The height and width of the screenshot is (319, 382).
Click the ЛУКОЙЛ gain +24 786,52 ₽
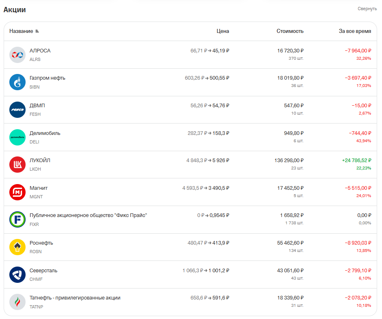click(357, 161)
